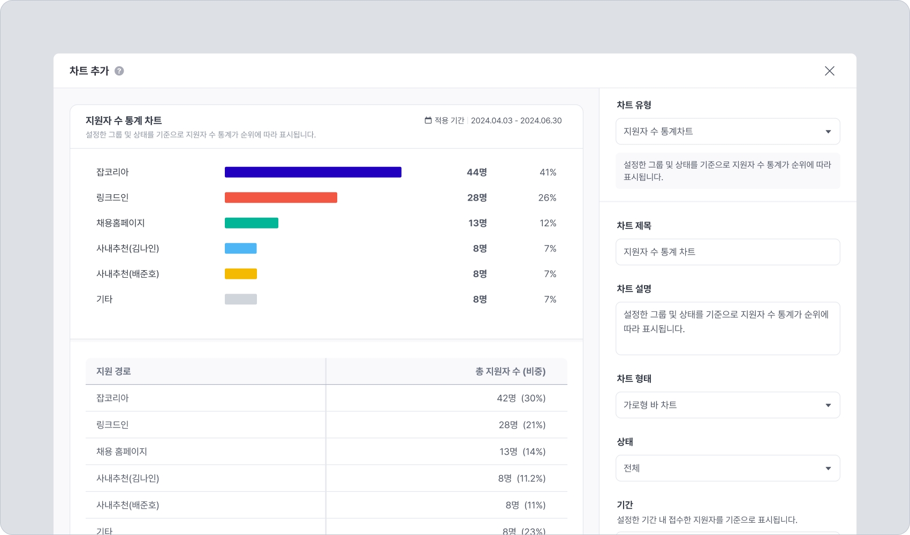Screen dimensions: 910x535
Task: Select the 잡코리아 table row
Action: (326, 398)
